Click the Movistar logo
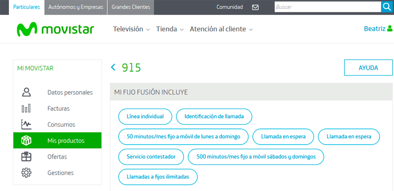 pyautogui.click(x=55, y=29)
